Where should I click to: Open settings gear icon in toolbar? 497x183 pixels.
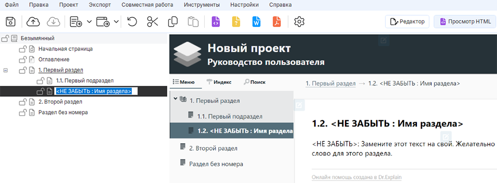click(x=299, y=22)
